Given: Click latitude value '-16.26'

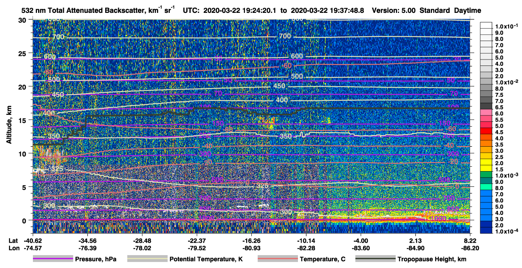Looking at the screenshot, I should 251,240.
